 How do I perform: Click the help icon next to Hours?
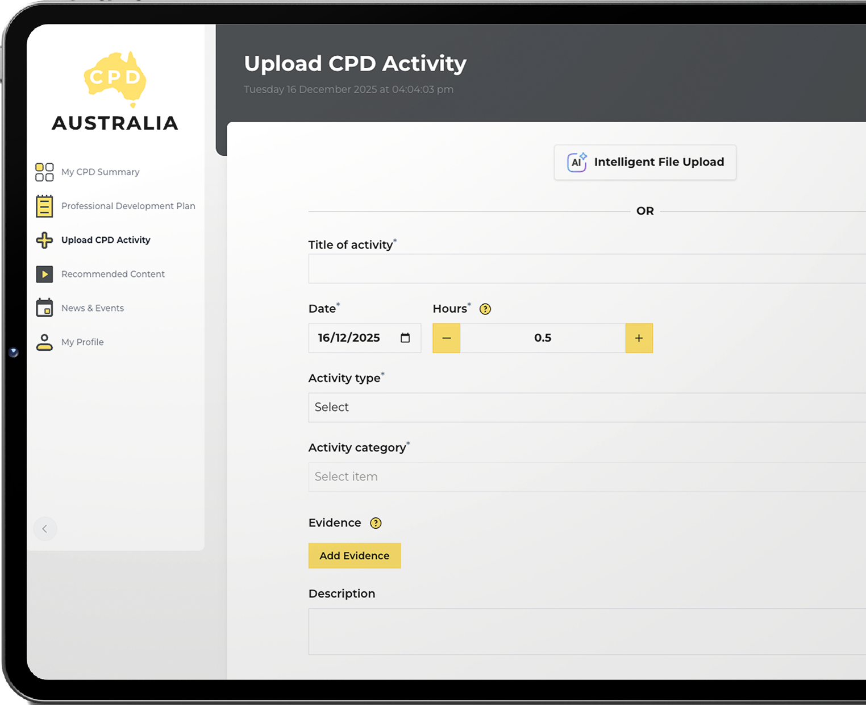[485, 309]
